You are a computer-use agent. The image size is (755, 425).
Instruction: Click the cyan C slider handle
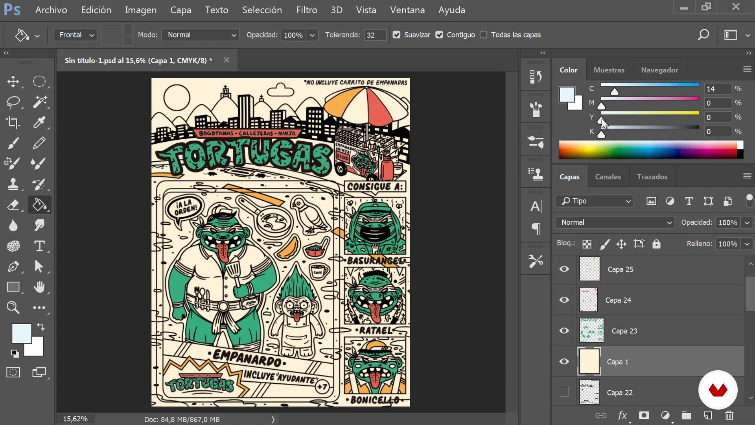tap(615, 92)
